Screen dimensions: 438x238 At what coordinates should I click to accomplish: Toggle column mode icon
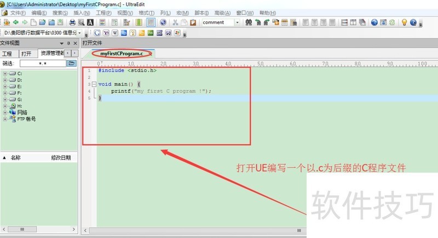[x=139, y=22]
